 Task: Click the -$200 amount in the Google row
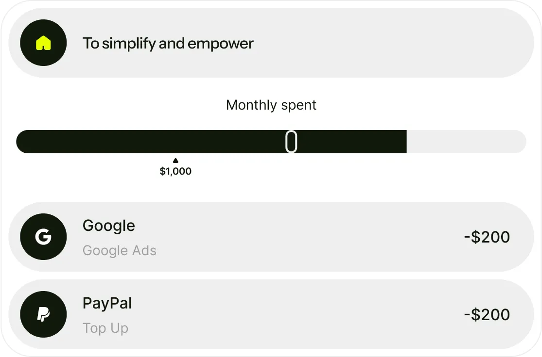pos(487,237)
